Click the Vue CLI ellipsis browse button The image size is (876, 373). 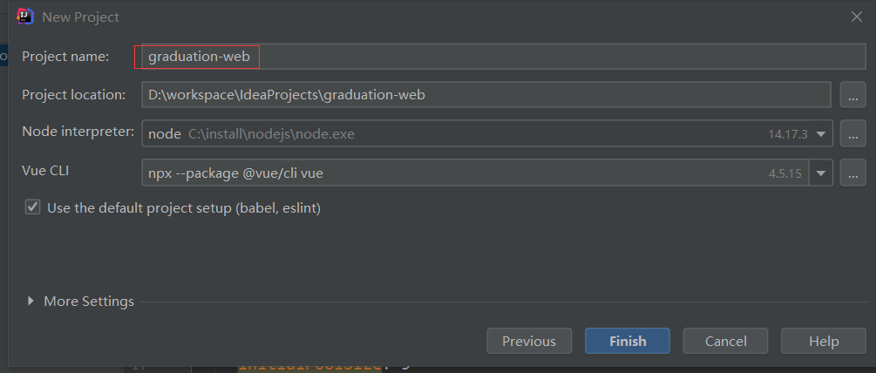(853, 173)
